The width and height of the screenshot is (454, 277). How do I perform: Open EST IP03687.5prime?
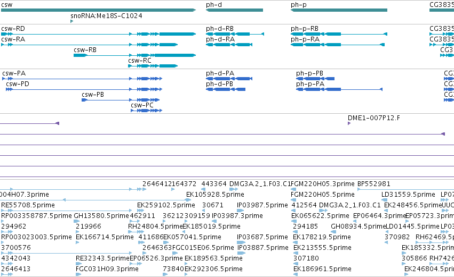(x=262, y=238)
